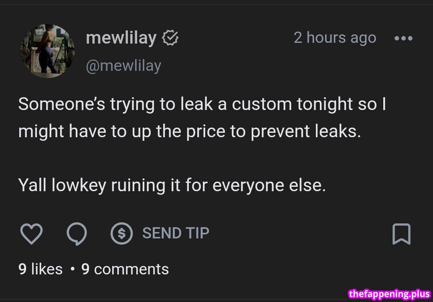Click the "2 hours ago" timestamp
The image size is (433, 302).
pyautogui.click(x=335, y=38)
